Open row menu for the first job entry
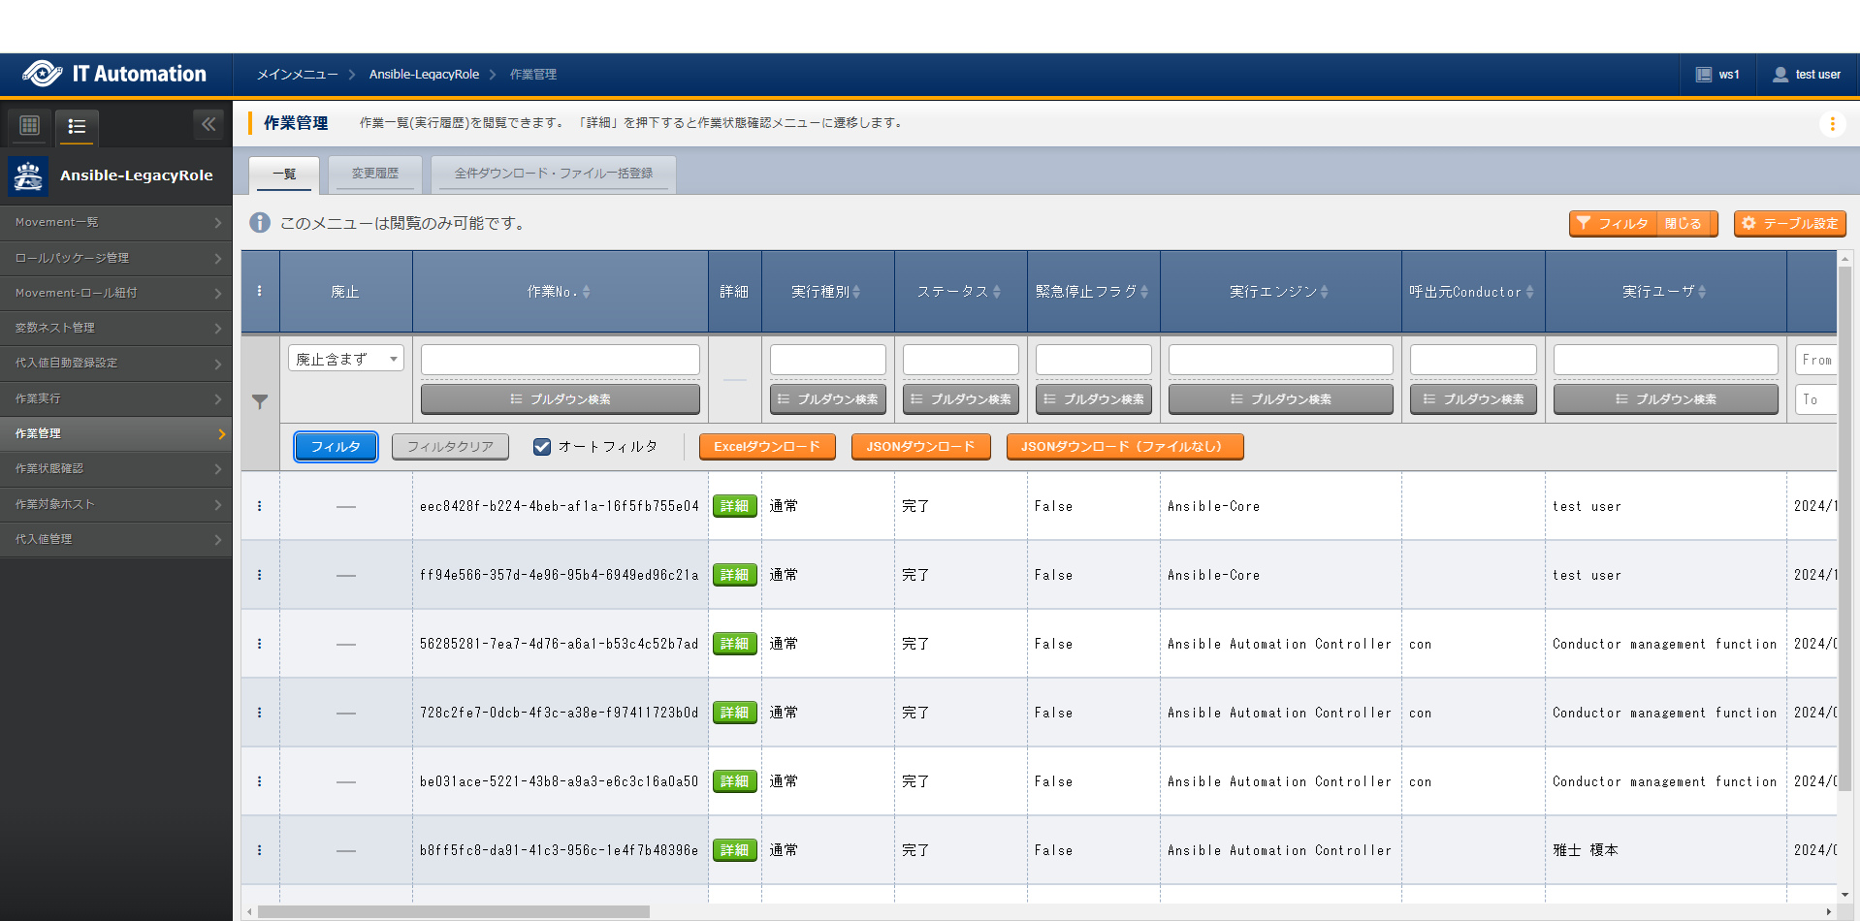 259,506
